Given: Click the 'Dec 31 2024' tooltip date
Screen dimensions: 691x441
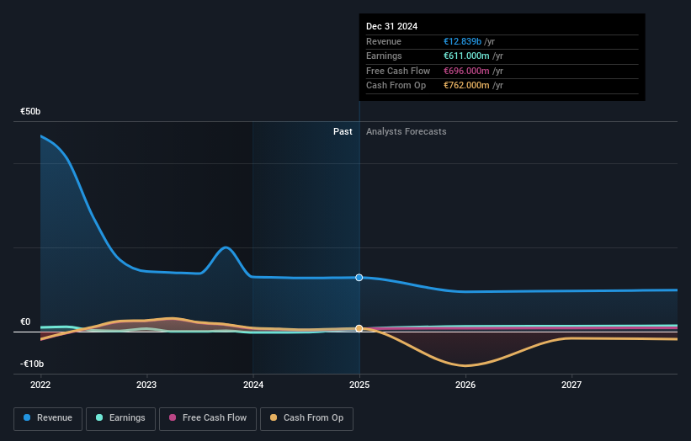Looking at the screenshot, I should point(391,26).
